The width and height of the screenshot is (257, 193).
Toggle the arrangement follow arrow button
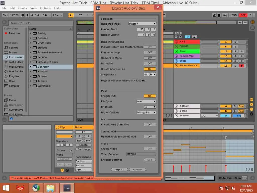coord(71,15)
